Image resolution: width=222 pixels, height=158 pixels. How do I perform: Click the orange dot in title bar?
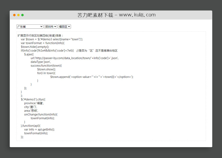tap(14, 15)
